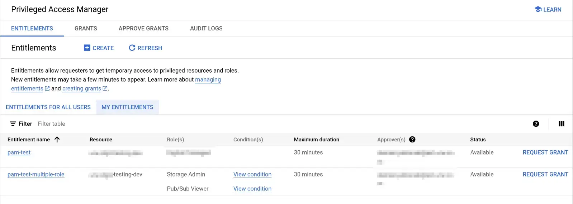The height and width of the screenshot is (204, 573).
Task: Click the 'Filter' label text
Action: tap(25, 124)
